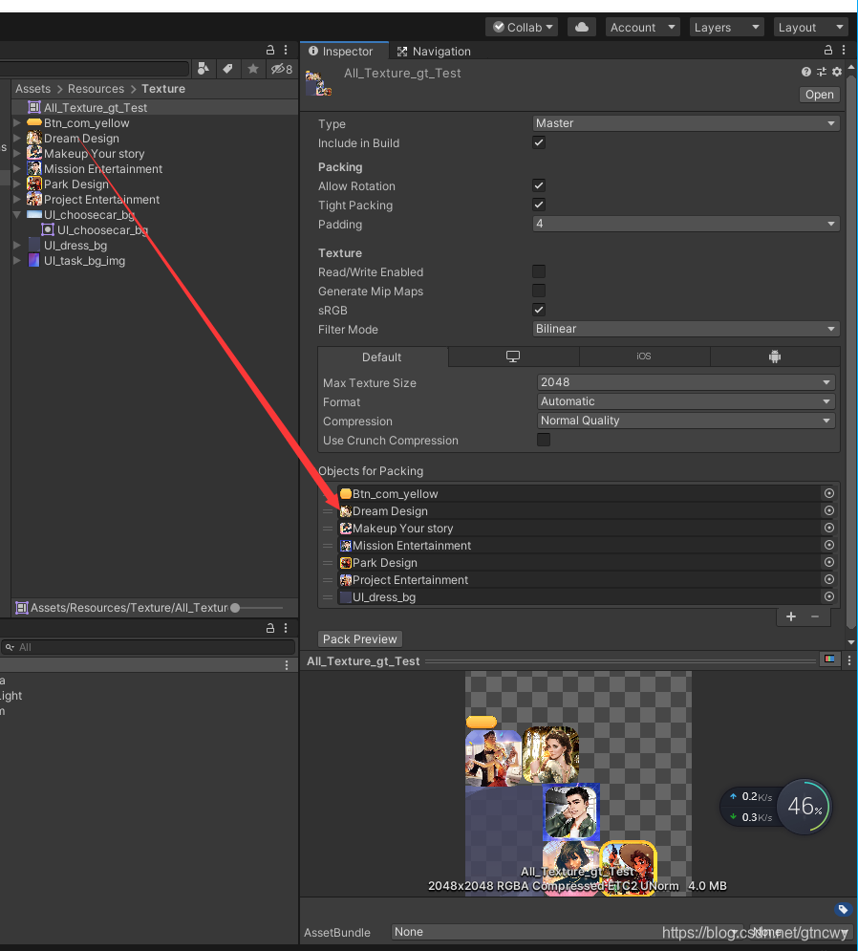
Task: Click the Inspector settings gear icon
Action: [836, 72]
